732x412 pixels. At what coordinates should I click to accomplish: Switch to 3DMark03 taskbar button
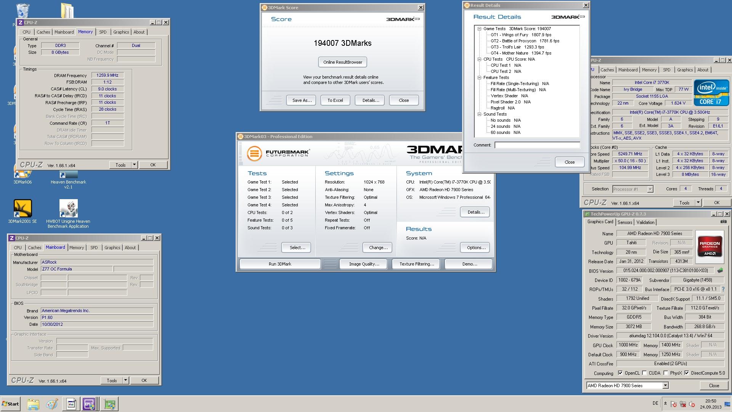click(71, 404)
